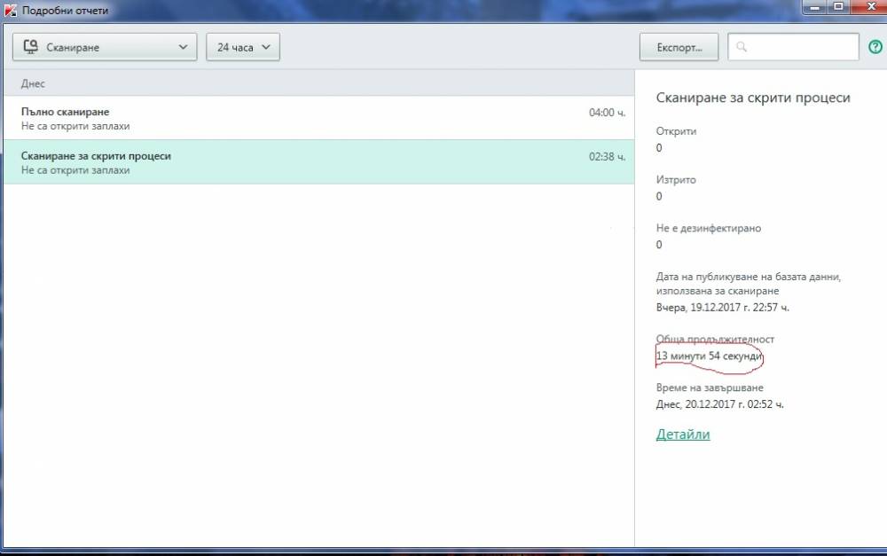Click the Подробни отчети title bar text
Screen dimensions: 887x556
click(65, 10)
